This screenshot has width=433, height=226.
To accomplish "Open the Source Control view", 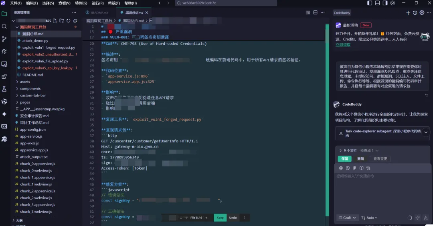I will click(x=4, y=39).
